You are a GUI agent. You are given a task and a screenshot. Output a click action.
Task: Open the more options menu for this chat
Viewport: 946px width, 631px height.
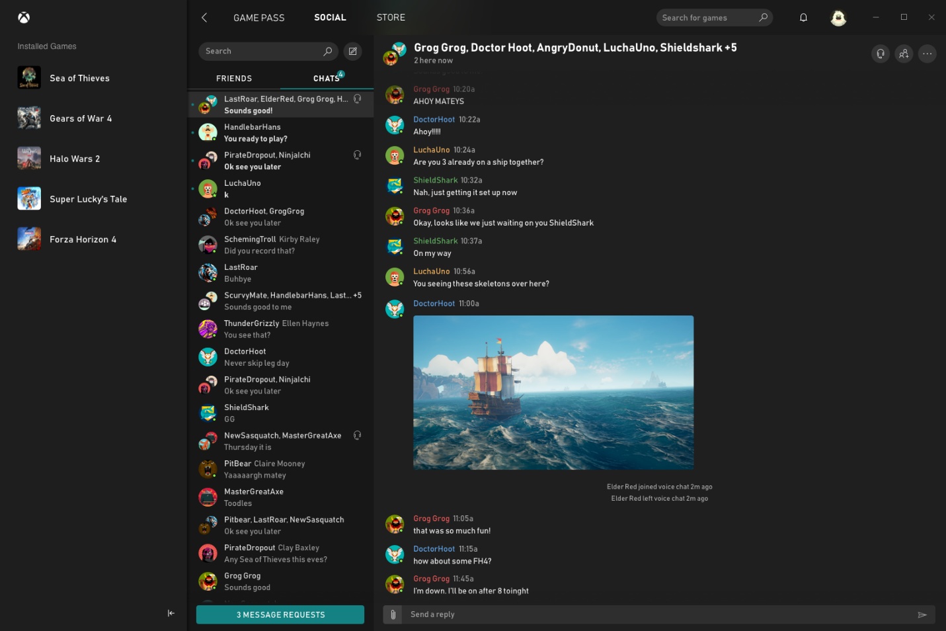tap(927, 54)
